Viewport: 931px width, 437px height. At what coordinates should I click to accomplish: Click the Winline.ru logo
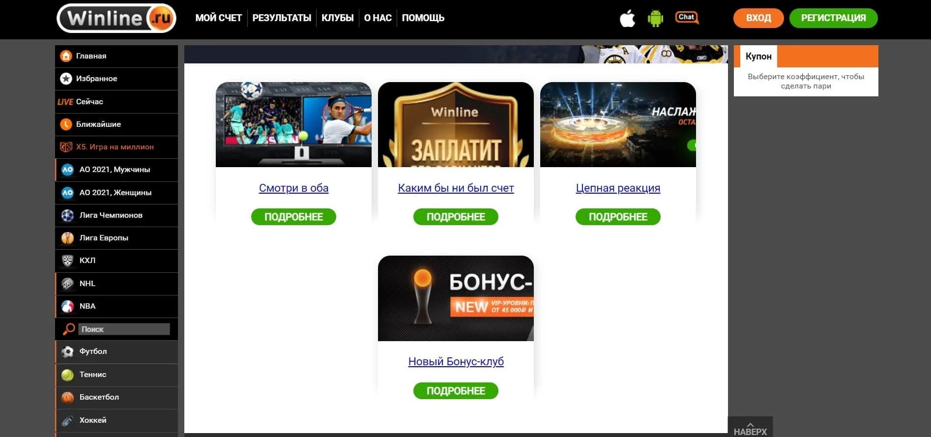click(116, 18)
